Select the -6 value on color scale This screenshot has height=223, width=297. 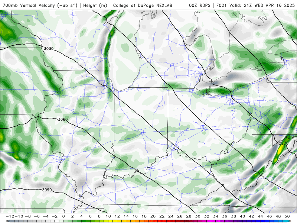(x=37, y=216)
